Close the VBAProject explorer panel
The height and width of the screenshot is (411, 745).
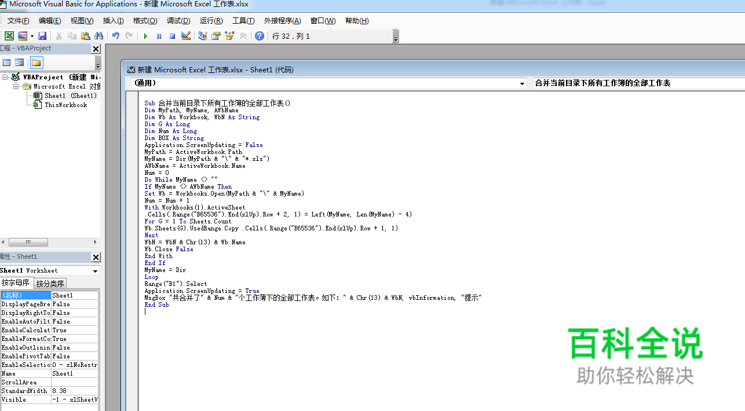tap(96, 49)
